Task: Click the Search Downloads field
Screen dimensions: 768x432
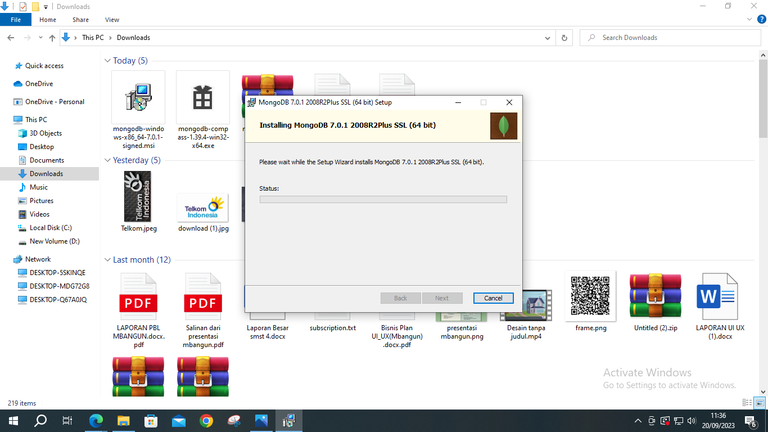Action: tap(670, 38)
